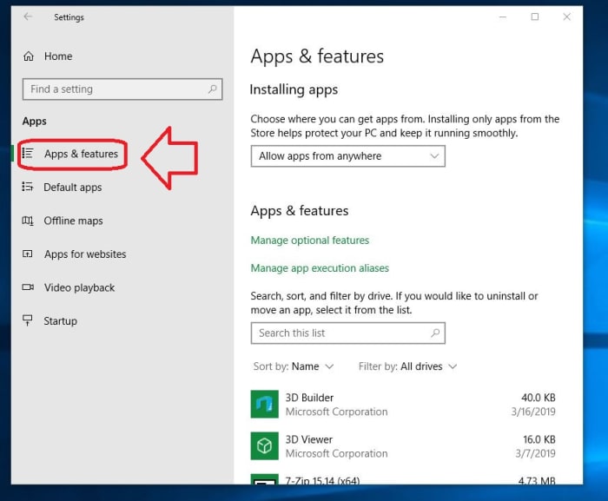Open Default apps settings
Screen dimensions: 608x501
coord(72,188)
